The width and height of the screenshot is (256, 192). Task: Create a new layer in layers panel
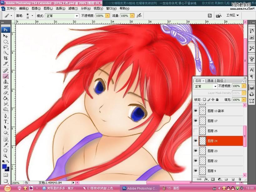[233, 179]
